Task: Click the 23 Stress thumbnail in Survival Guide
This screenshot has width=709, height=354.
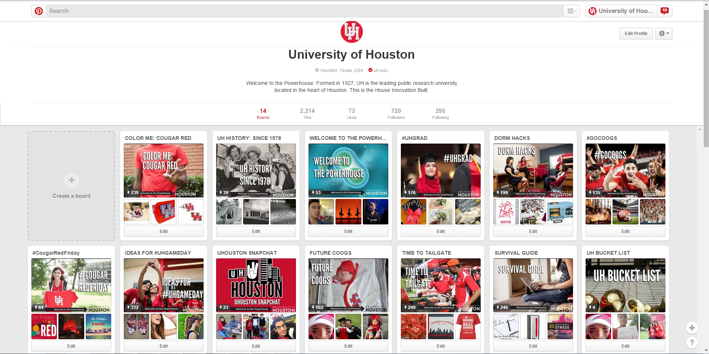Action: click(x=560, y=327)
